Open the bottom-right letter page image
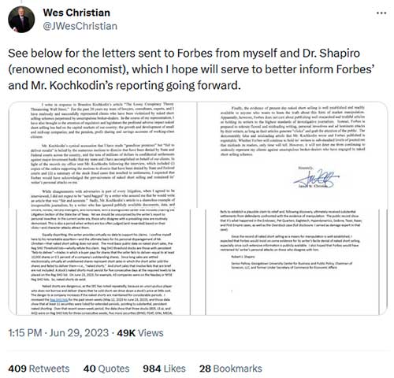The width and height of the screenshot is (394, 378). pyautogui.click(x=292, y=262)
